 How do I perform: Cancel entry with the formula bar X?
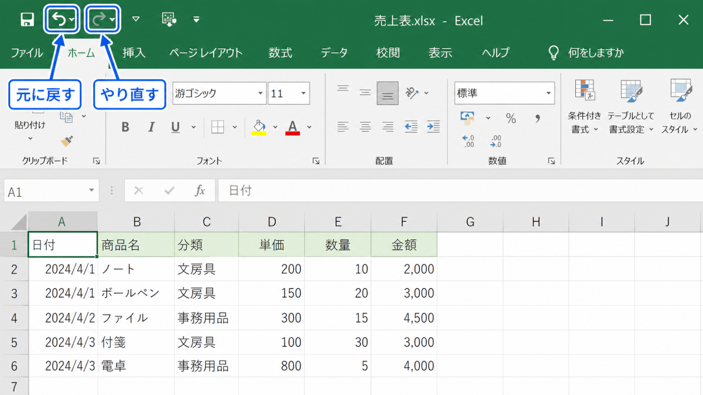click(x=138, y=190)
